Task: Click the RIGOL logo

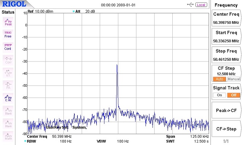Action: (14, 4)
